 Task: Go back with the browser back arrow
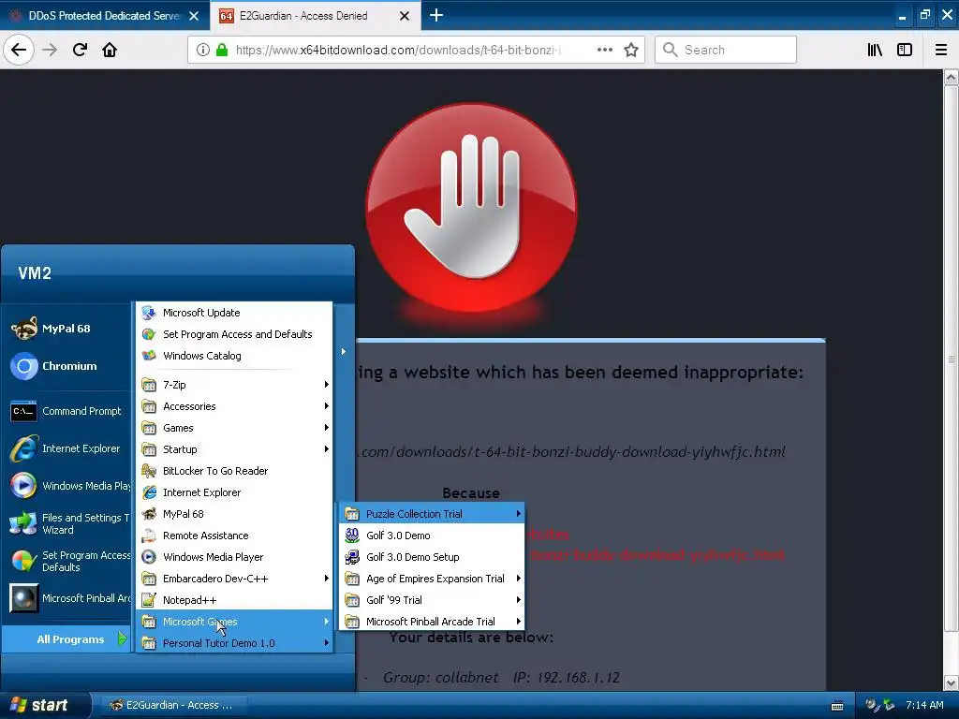click(19, 51)
